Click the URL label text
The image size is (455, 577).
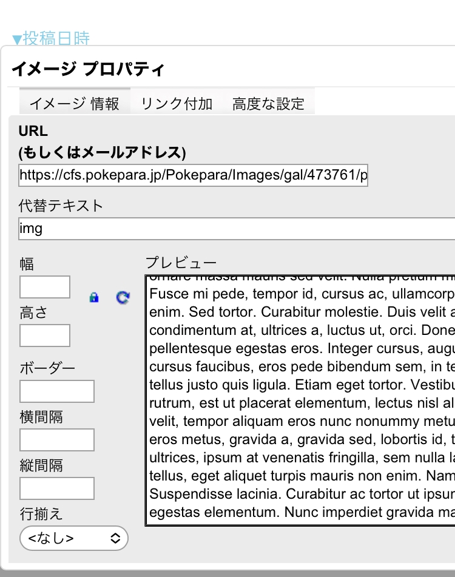click(x=33, y=130)
